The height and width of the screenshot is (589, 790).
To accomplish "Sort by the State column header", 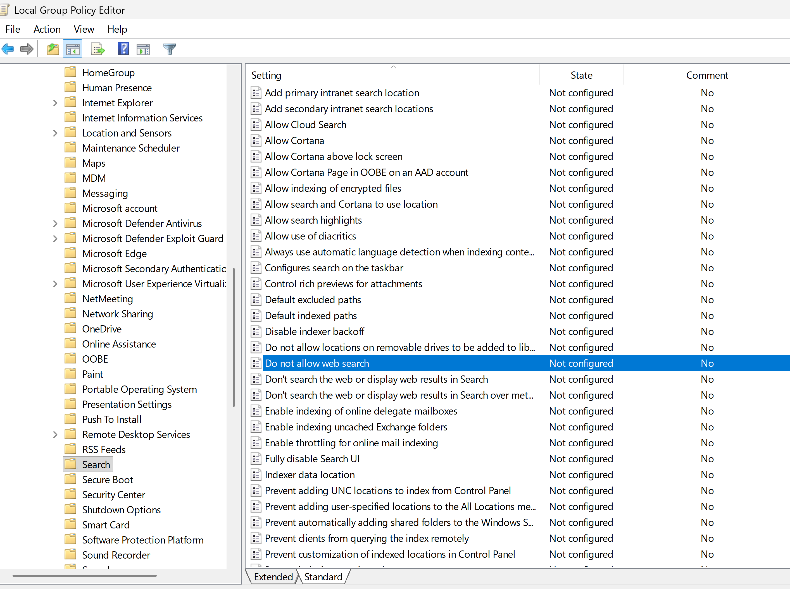I will (581, 75).
